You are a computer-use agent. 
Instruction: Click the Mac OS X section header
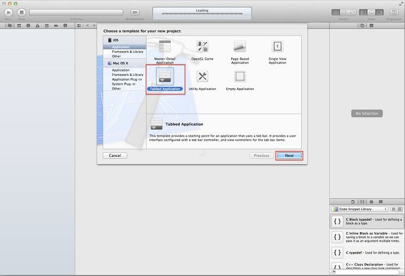125,63
